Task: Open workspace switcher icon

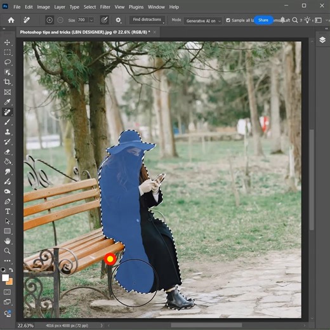Action: 318,20
